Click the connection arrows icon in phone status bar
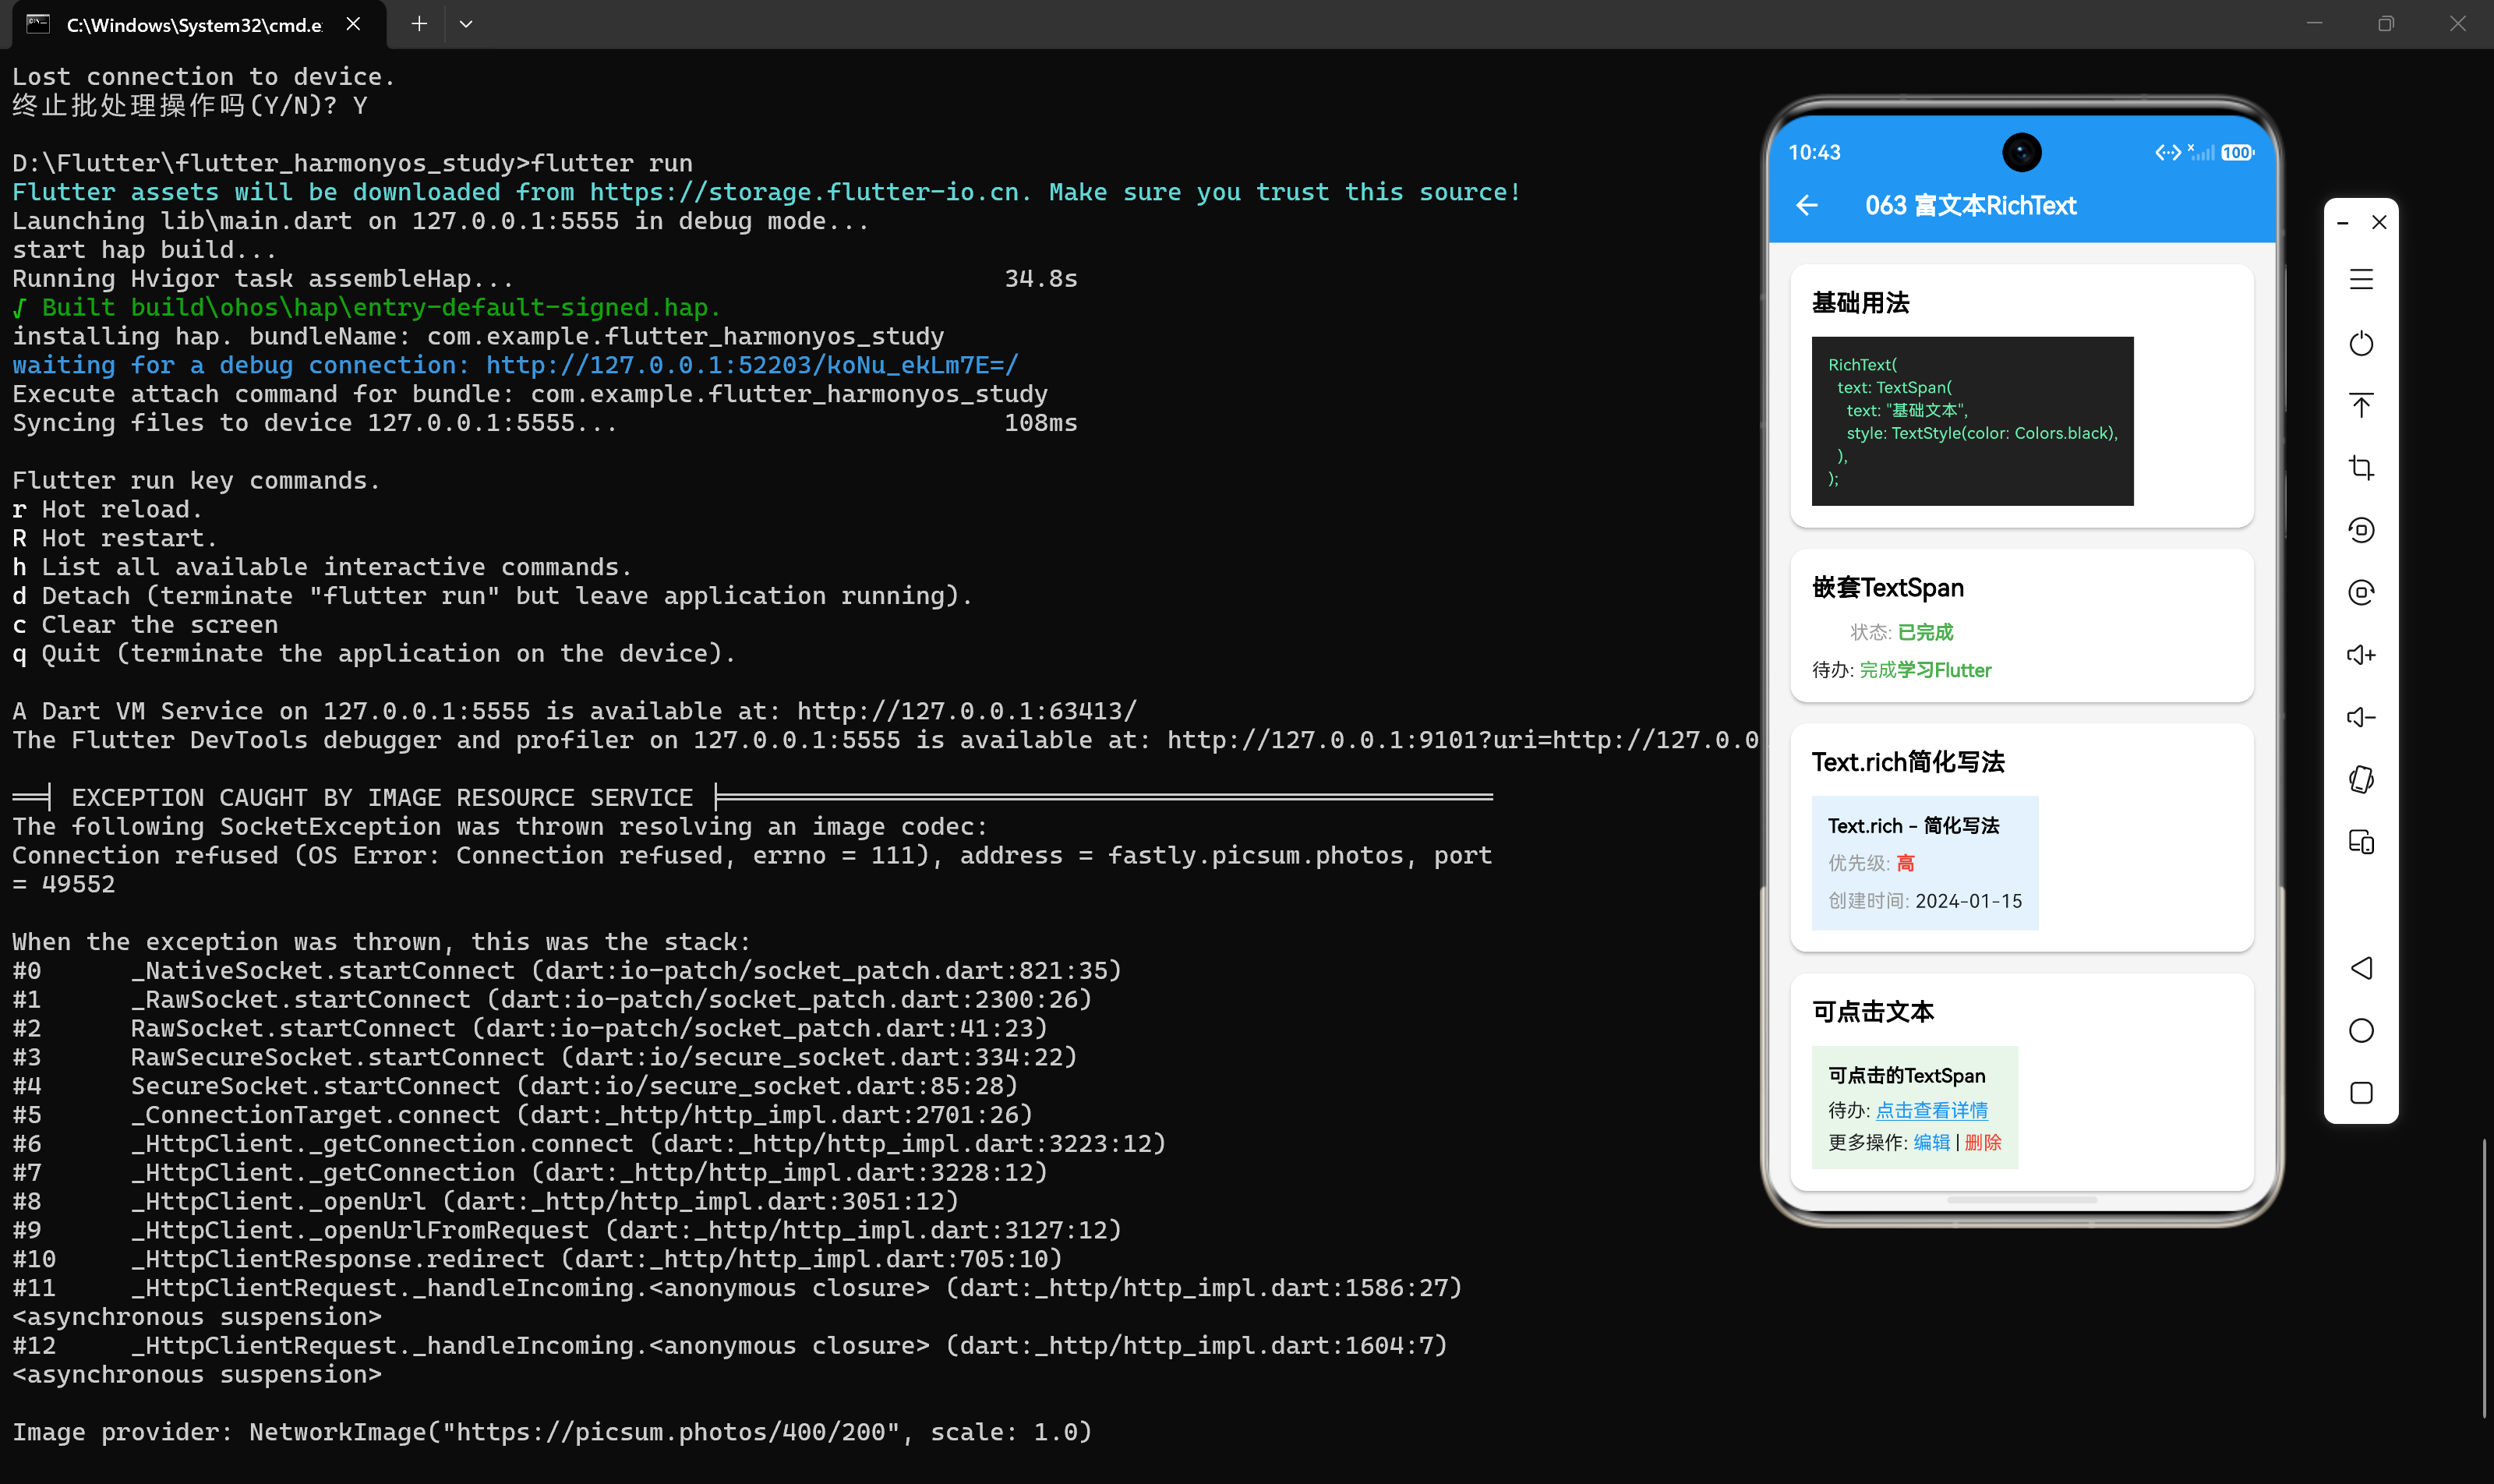 (x=2167, y=152)
